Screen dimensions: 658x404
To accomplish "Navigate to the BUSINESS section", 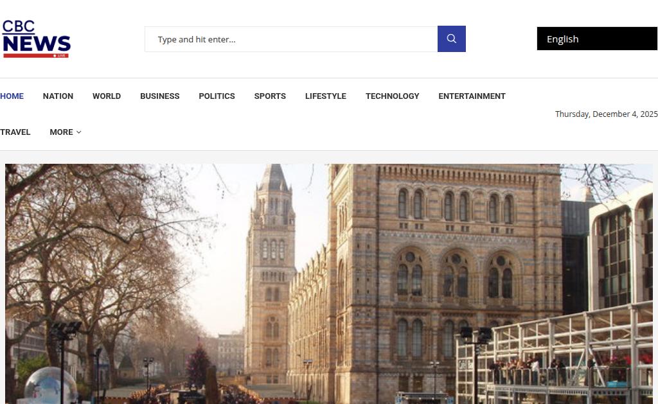I will [x=160, y=96].
